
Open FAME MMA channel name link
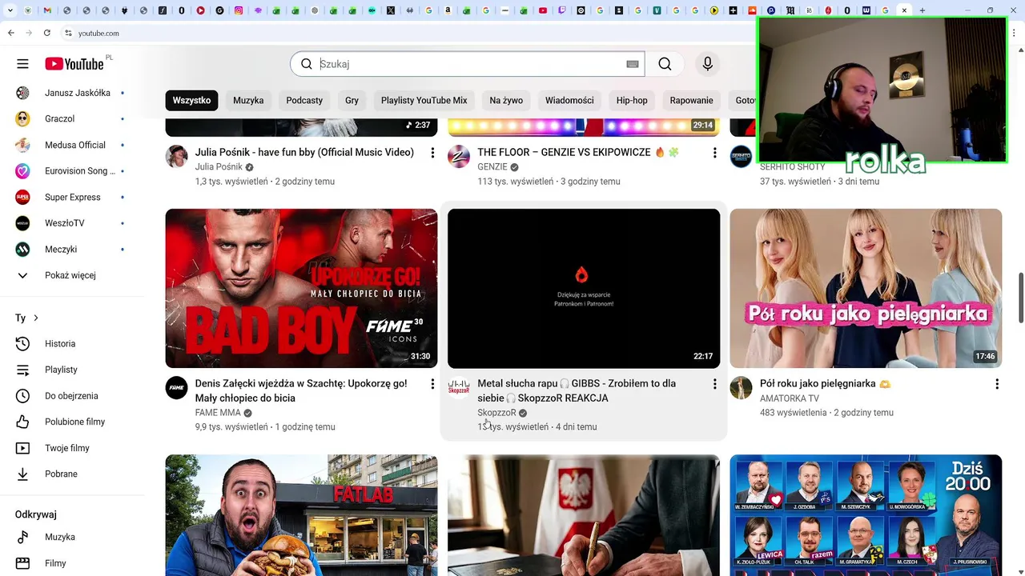[x=218, y=413]
